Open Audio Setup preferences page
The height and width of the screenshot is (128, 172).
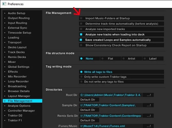[17, 13]
